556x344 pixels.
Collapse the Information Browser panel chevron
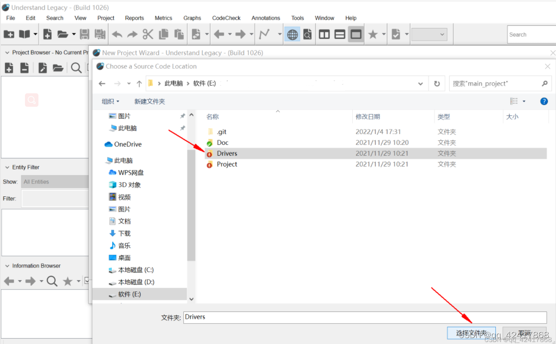[7, 266]
